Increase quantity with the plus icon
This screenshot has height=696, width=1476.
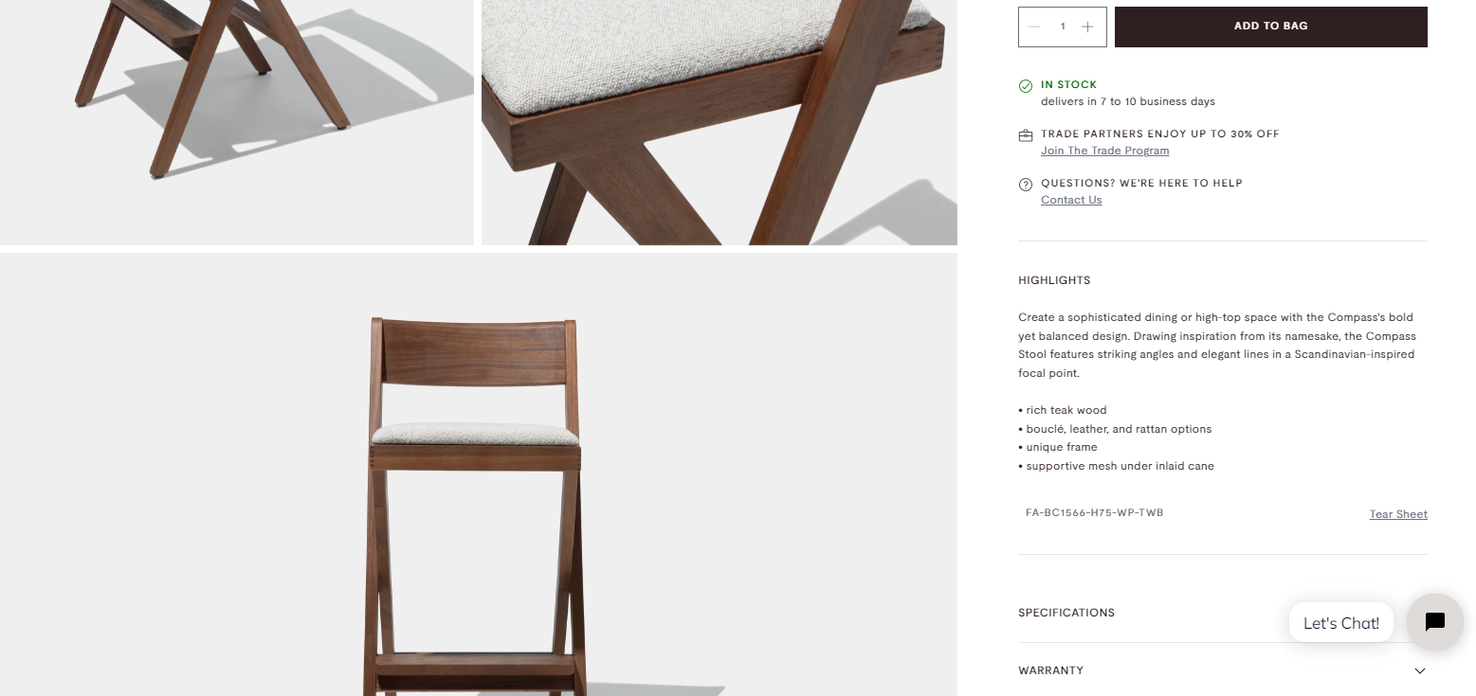click(1087, 27)
